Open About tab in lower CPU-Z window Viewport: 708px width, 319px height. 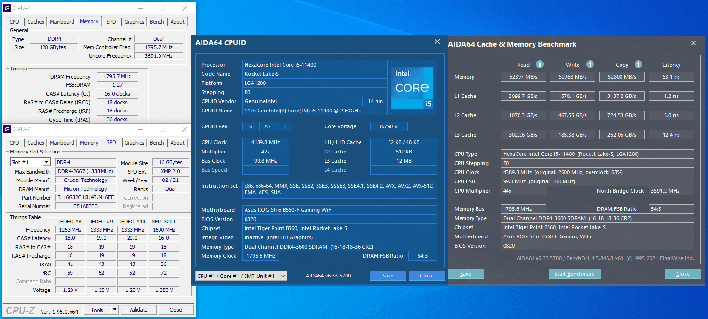pyautogui.click(x=177, y=143)
